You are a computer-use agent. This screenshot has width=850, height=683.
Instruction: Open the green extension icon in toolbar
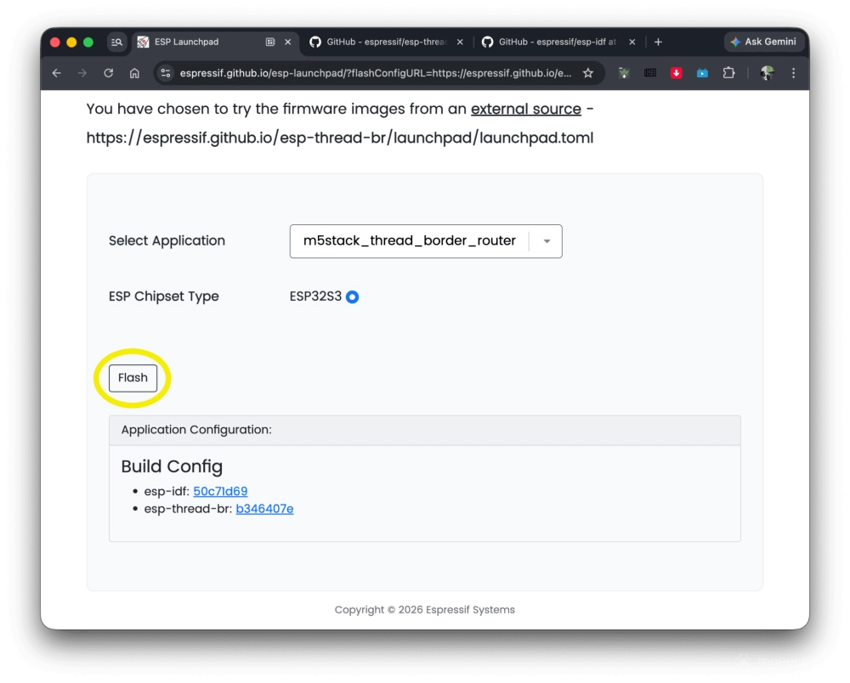tap(624, 72)
